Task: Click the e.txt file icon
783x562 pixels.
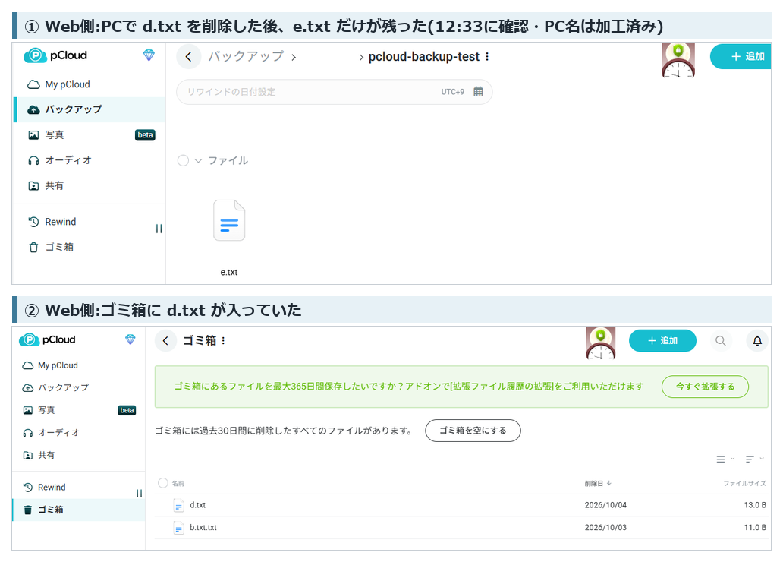Action: pos(229,220)
